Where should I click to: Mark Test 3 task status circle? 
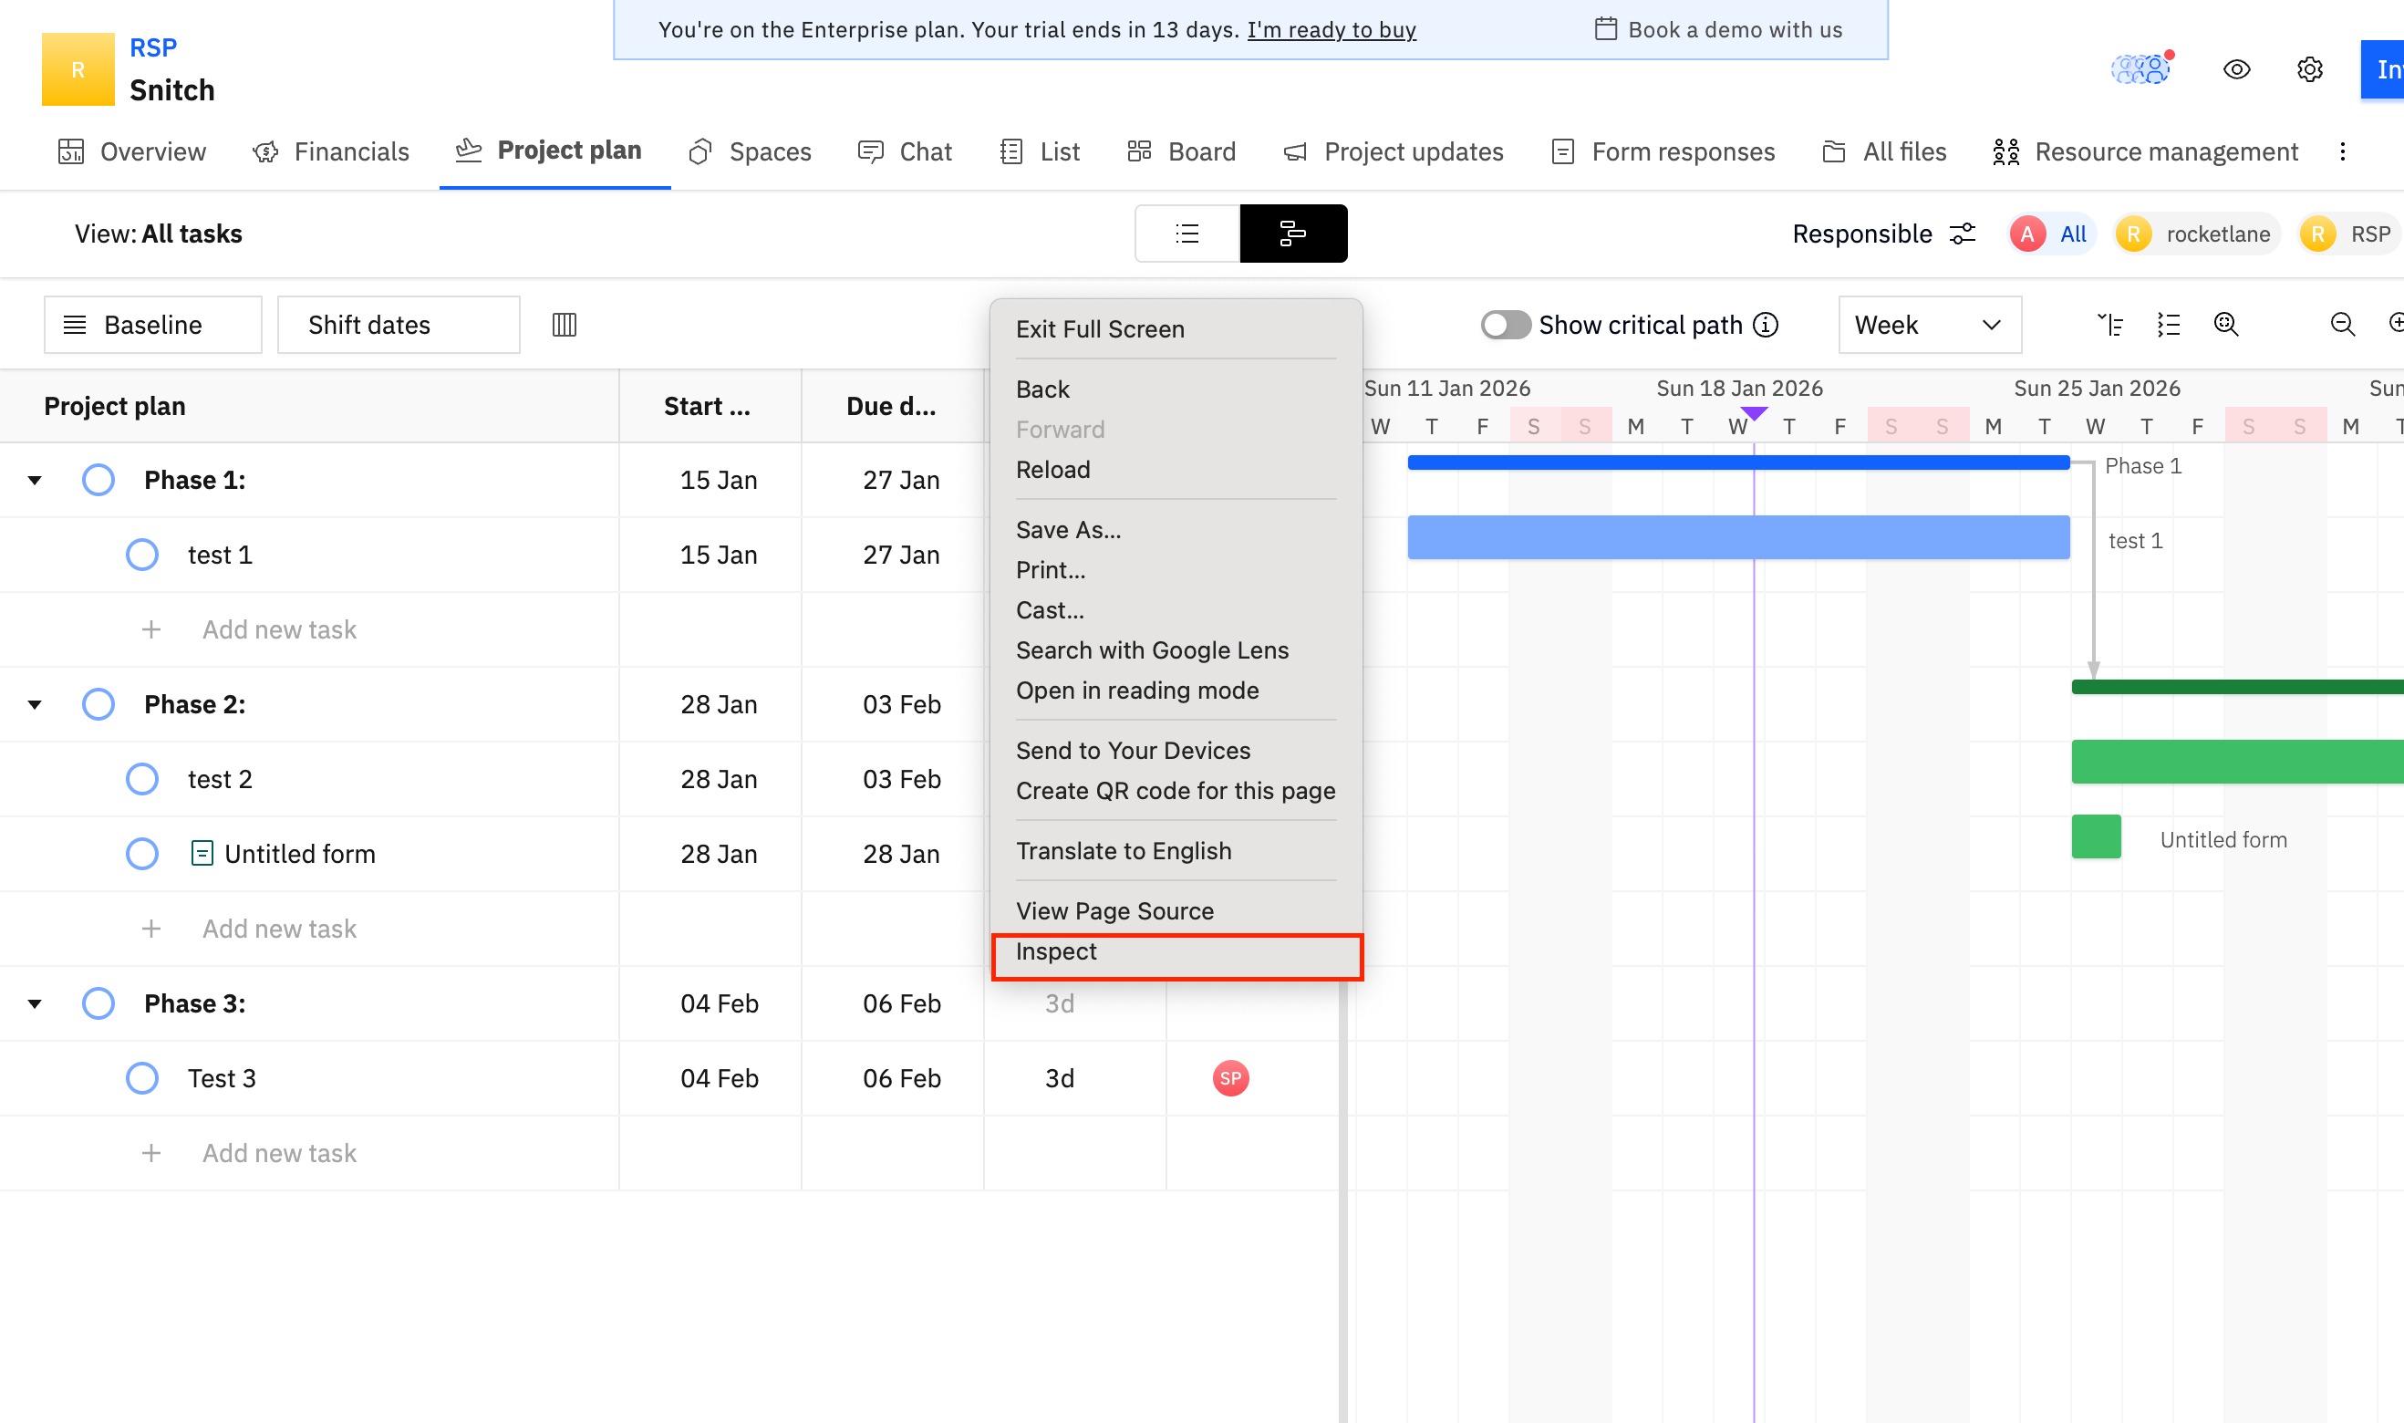coord(142,1078)
